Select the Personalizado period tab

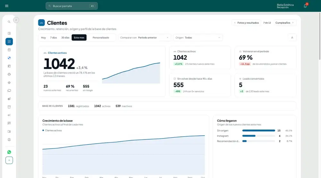click(101, 38)
